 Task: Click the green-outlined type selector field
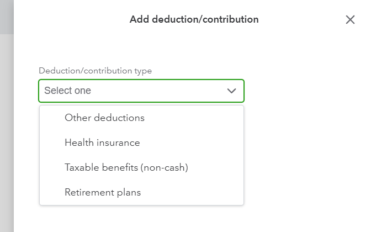(141, 91)
